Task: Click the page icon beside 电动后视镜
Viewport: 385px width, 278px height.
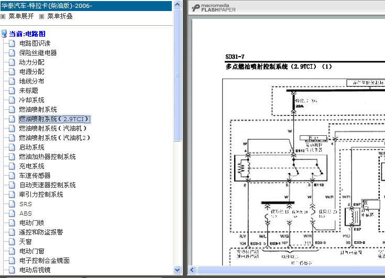Action: [12, 270]
